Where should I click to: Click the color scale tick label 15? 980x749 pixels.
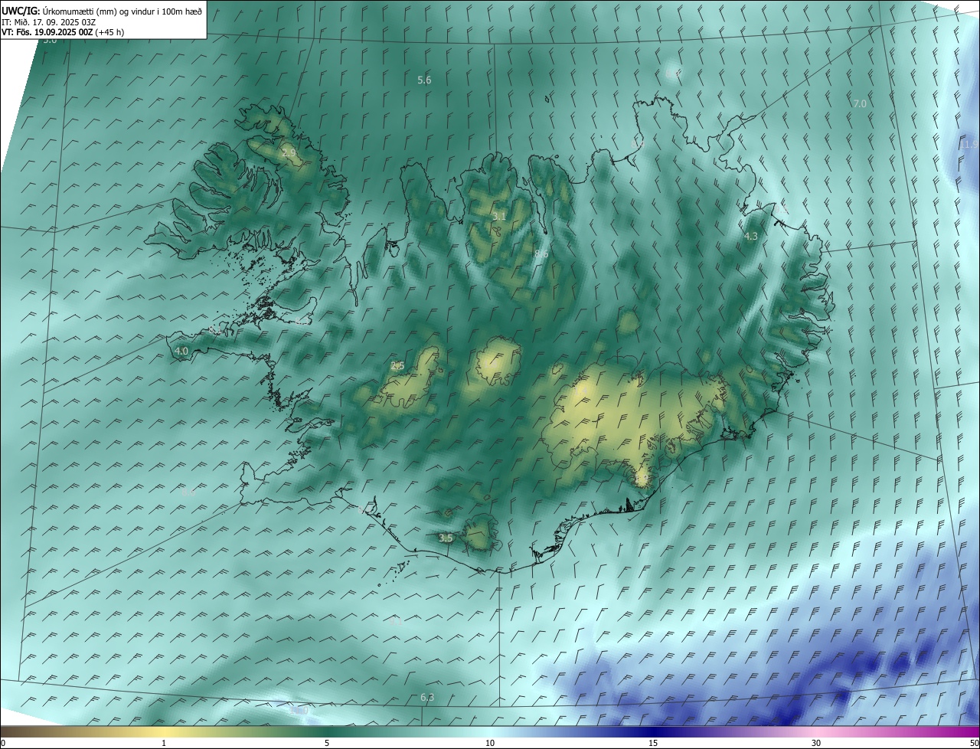[653, 743]
